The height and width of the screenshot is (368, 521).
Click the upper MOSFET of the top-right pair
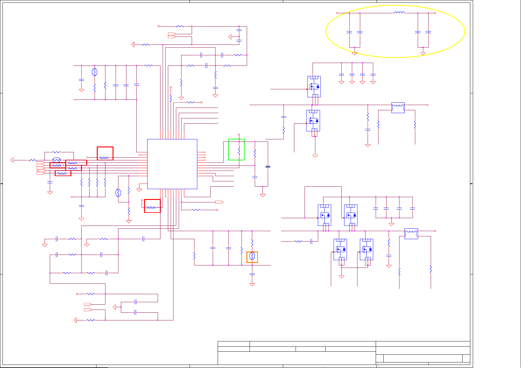coord(314,87)
